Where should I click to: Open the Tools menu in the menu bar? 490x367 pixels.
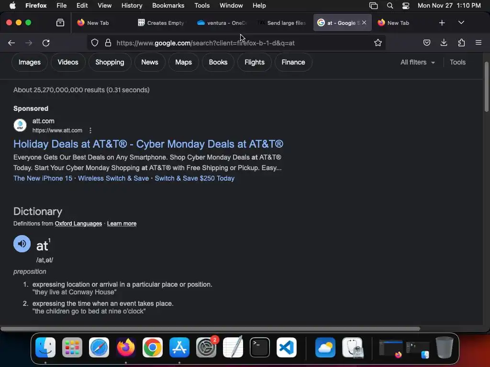(x=202, y=6)
